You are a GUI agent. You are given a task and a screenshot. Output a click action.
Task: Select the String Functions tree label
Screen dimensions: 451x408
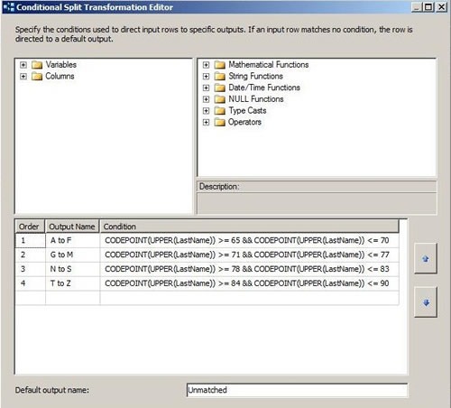(x=255, y=76)
